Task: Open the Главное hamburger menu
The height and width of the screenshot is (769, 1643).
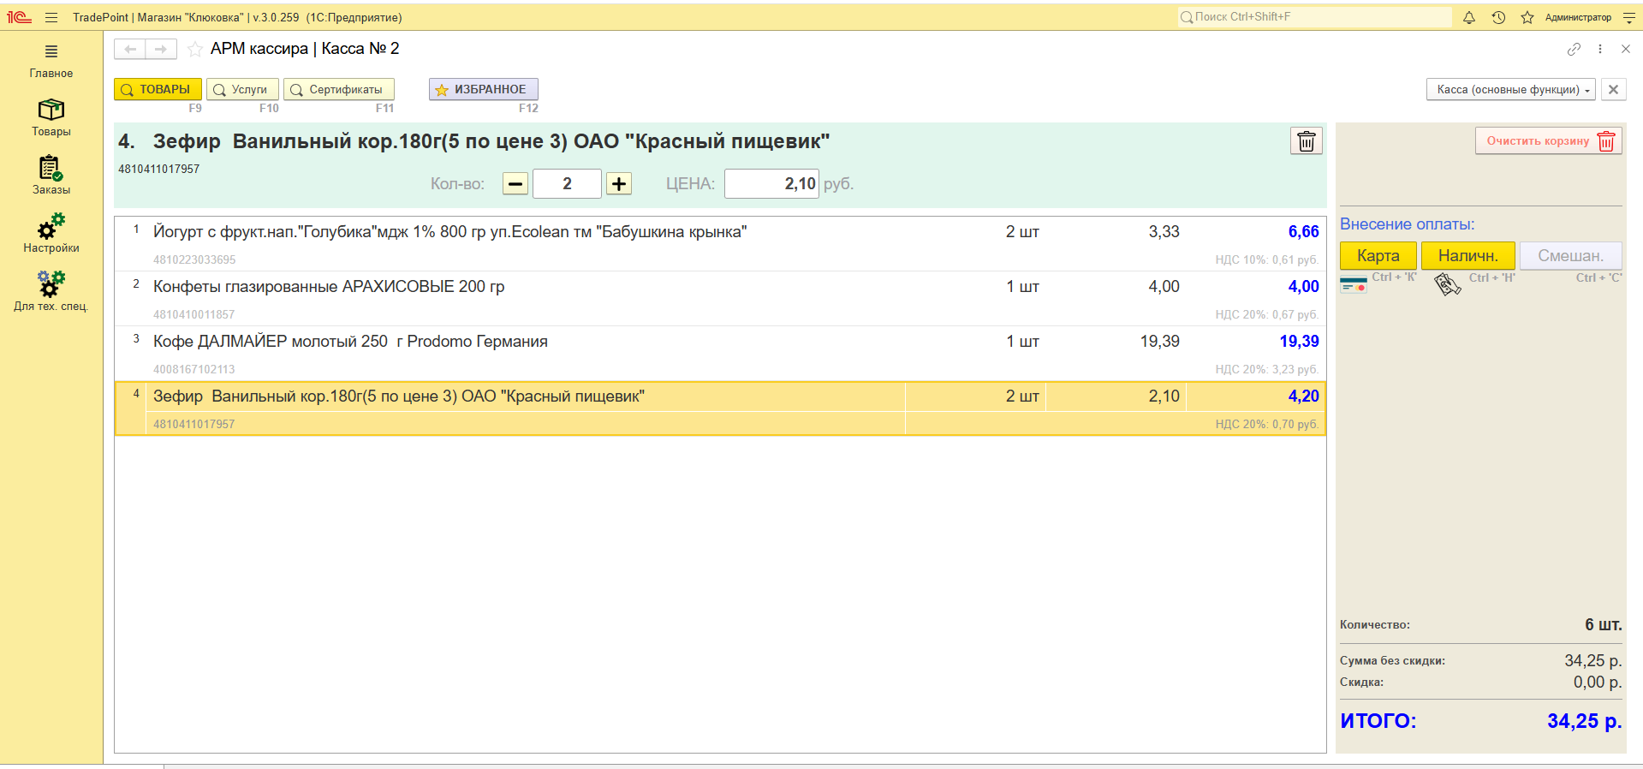Action: pyautogui.click(x=51, y=60)
